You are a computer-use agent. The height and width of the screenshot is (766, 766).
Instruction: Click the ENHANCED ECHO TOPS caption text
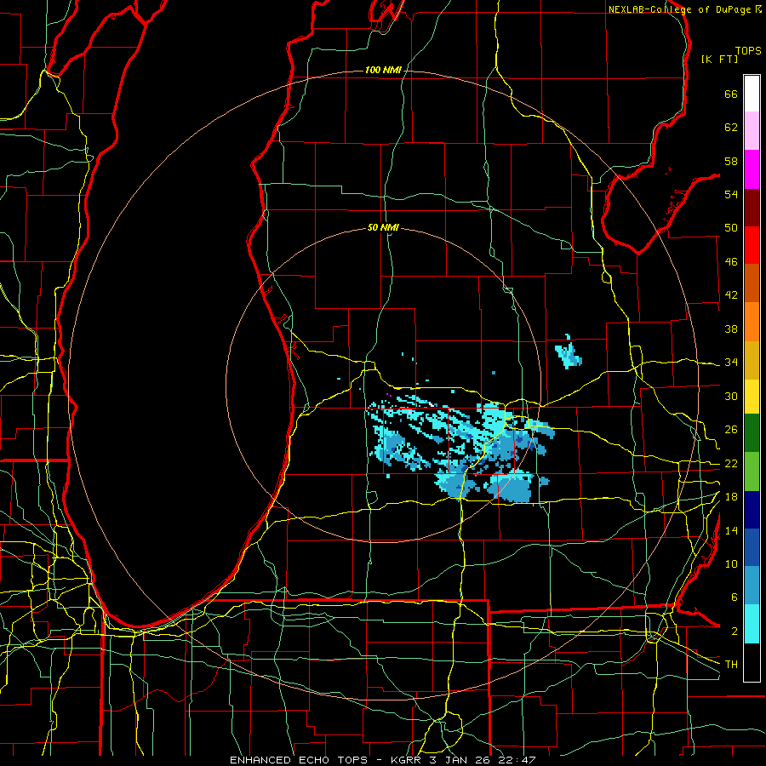299,760
